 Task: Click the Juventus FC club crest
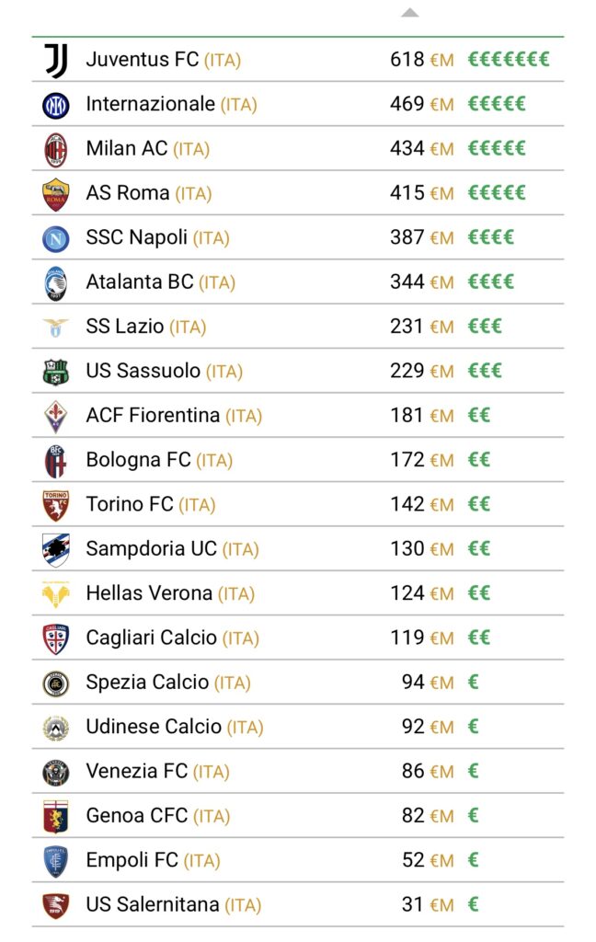[56, 61]
